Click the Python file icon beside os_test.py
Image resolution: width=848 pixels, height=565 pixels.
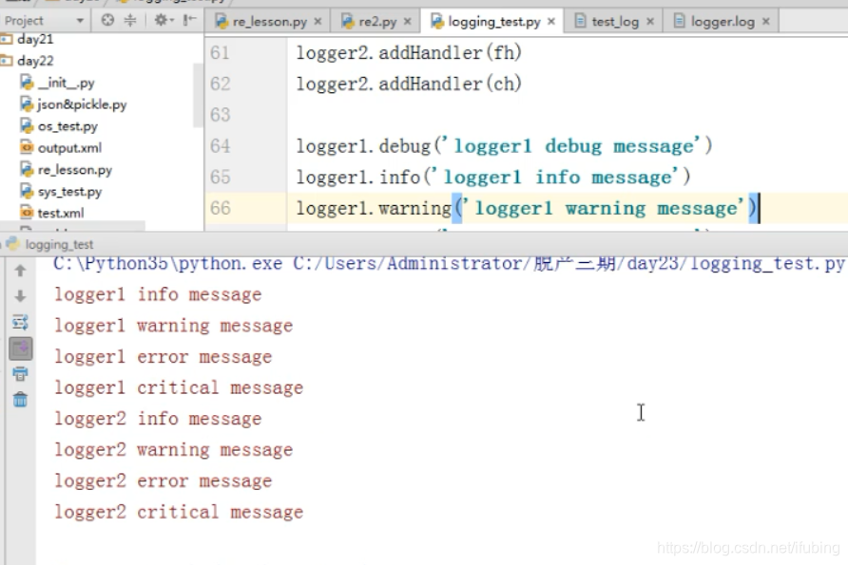27,126
